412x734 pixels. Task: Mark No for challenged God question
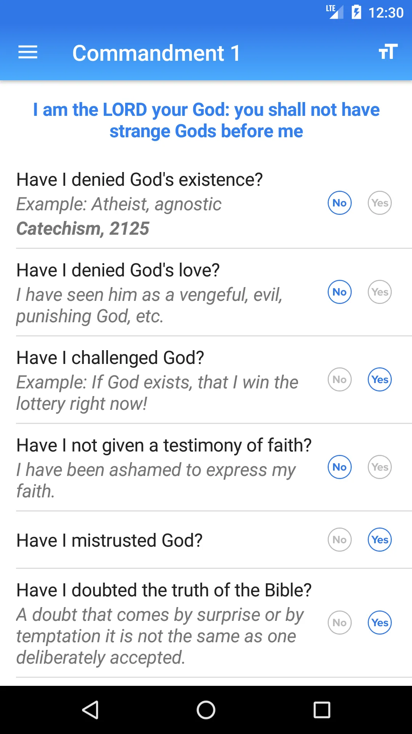[340, 380]
